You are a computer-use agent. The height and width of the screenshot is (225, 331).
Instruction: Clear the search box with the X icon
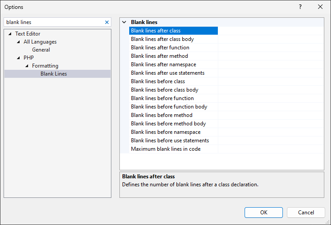pyautogui.click(x=107, y=22)
